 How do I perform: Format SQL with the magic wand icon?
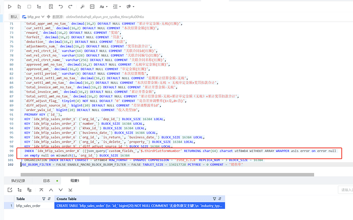click(x=82, y=7)
